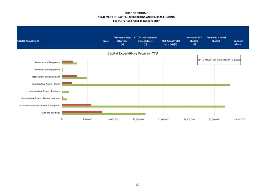The width and height of the screenshot is (275, 194).
Task: Select 'YTD Actual New /Upgrade (a)' header
Action: [x=122, y=41]
